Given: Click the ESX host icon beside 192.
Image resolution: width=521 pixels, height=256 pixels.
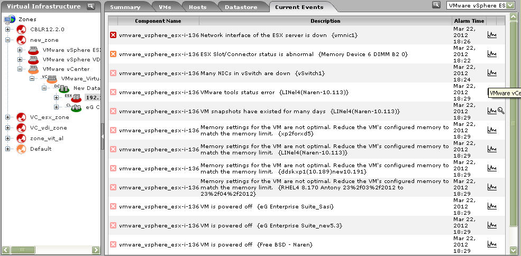Looking at the screenshot, I should [74, 98].
